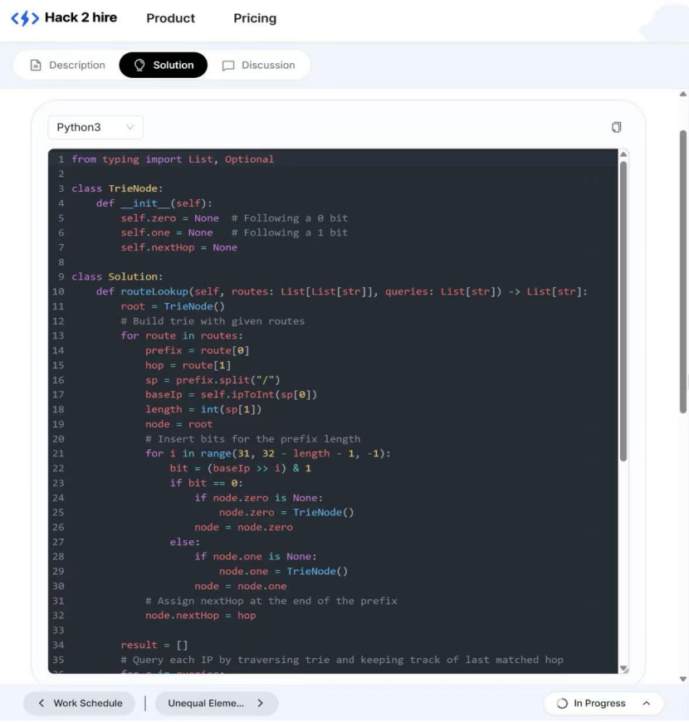
Task: Go to the Hack 2 hire home link
Action: coord(81,17)
